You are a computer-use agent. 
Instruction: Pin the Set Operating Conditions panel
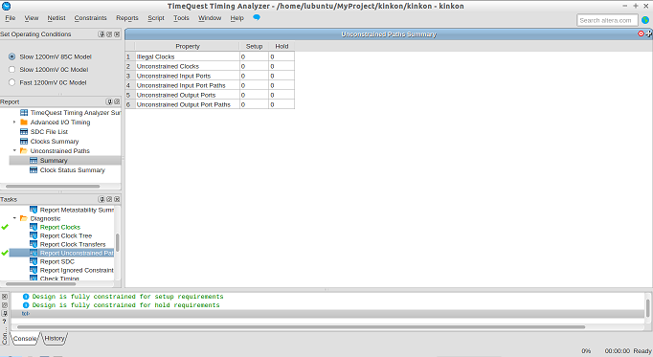(x=101, y=34)
